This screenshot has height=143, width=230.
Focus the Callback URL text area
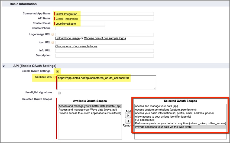click(x=106, y=82)
